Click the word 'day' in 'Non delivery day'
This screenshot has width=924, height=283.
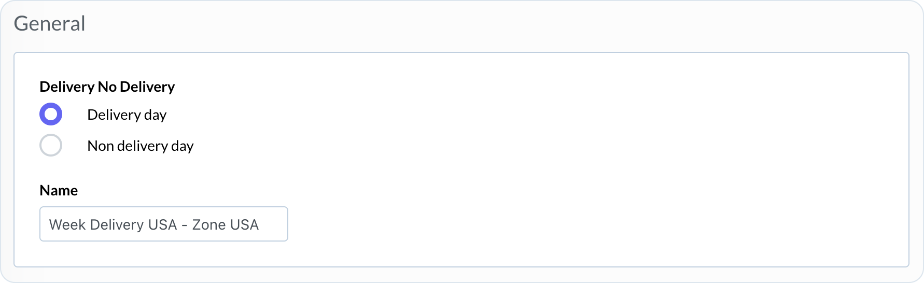pyautogui.click(x=182, y=146)
